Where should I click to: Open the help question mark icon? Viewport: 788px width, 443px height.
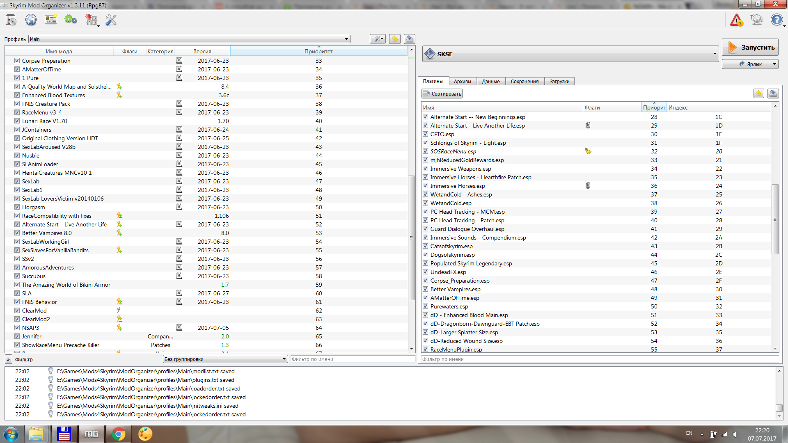pyautogui.click(x=776, y=20)
